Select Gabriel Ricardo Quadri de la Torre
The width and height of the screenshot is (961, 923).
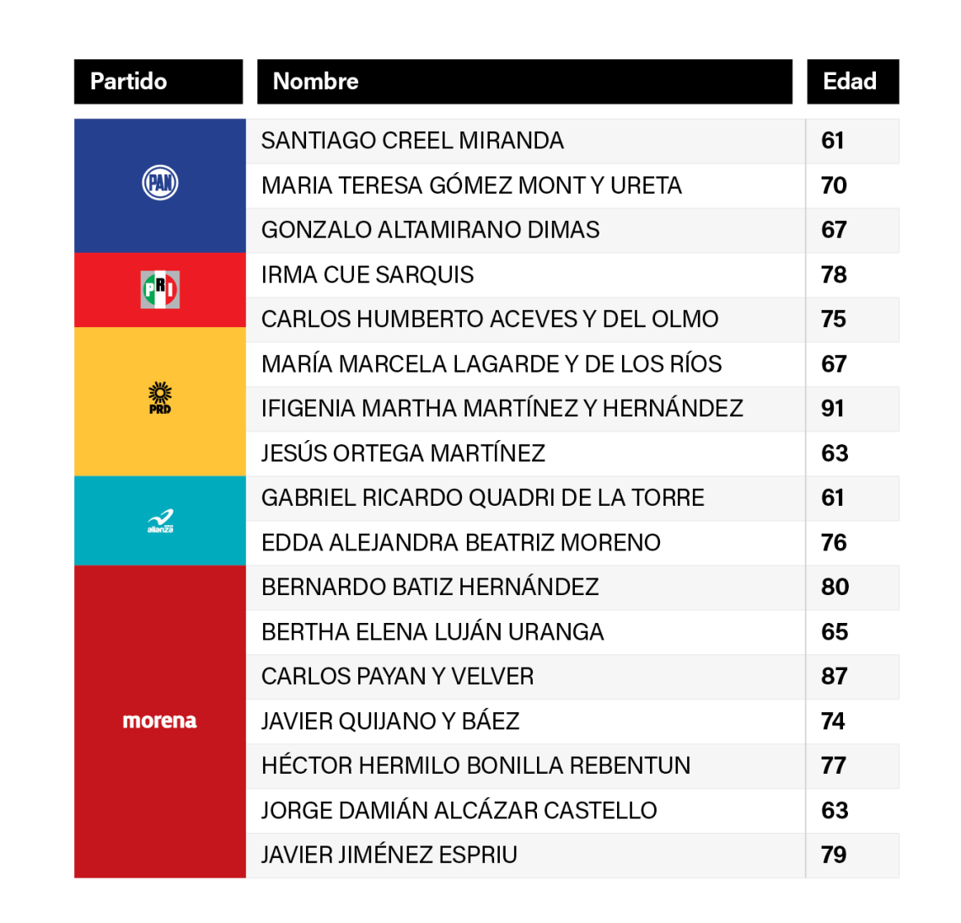pos(482,498)
